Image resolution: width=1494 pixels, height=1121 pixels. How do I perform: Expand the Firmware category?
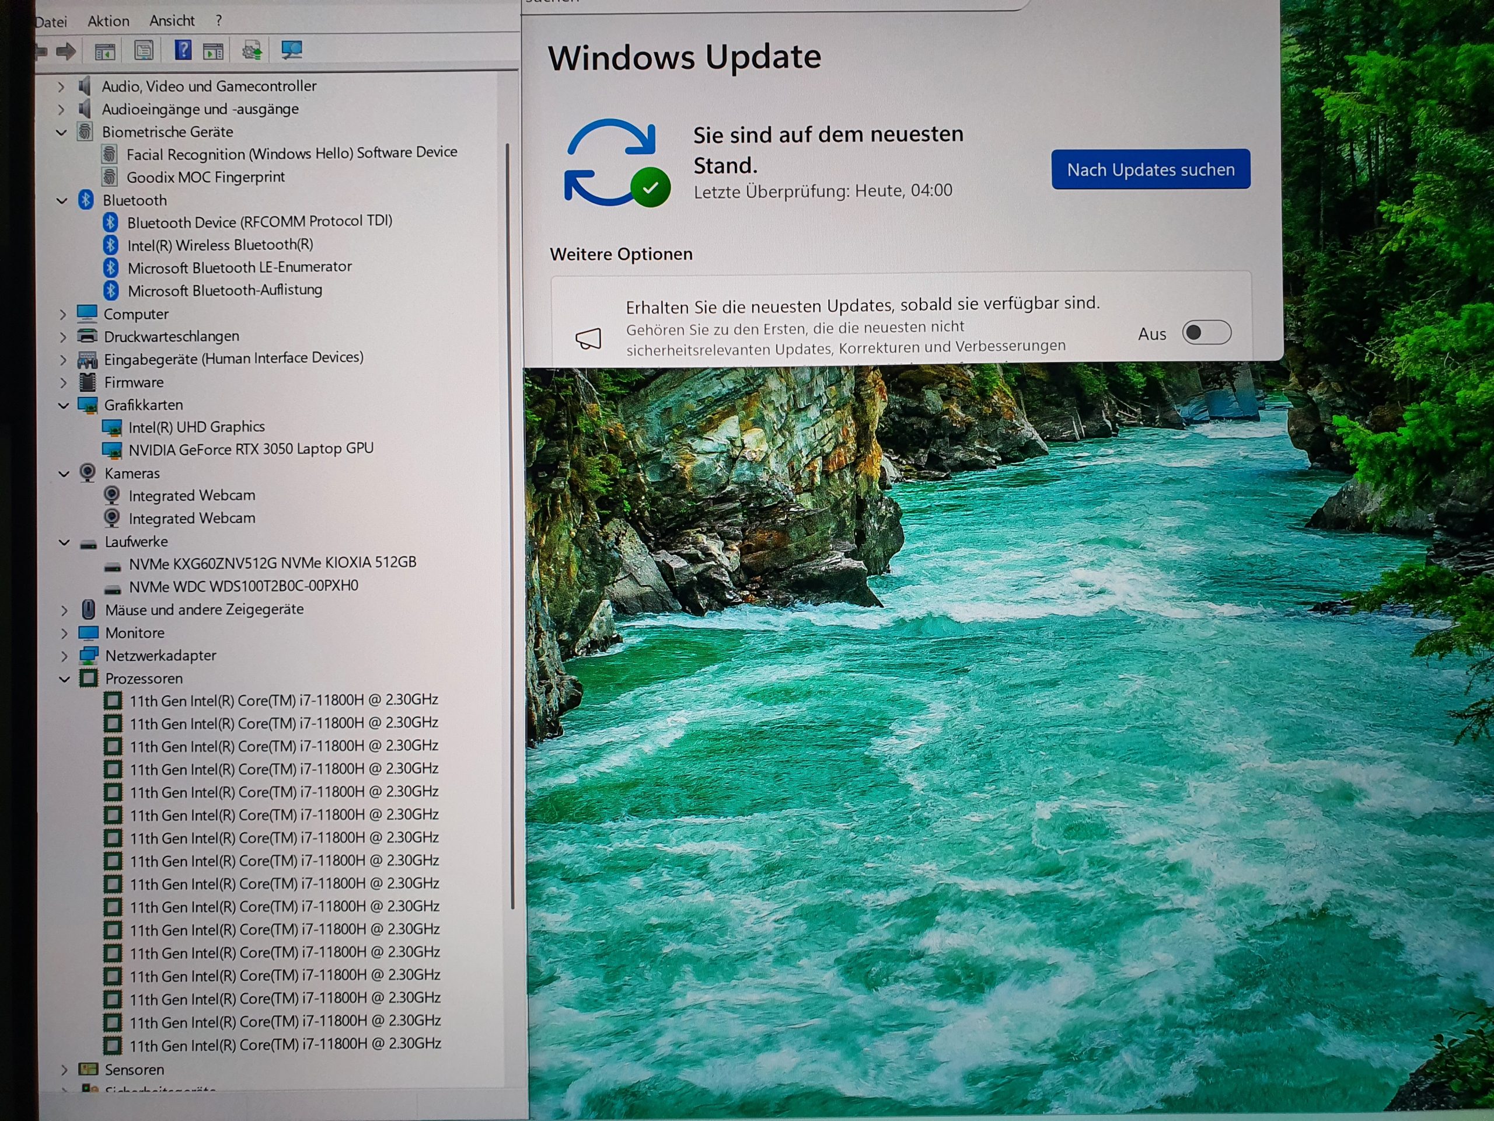[x=64, y=382]
